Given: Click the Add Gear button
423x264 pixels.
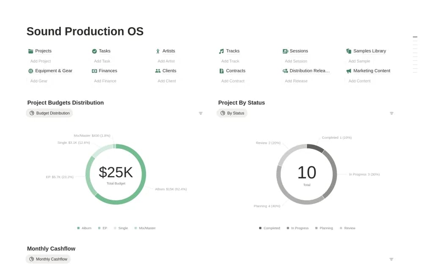Looking at the screenshot, I should pos(39,81).
